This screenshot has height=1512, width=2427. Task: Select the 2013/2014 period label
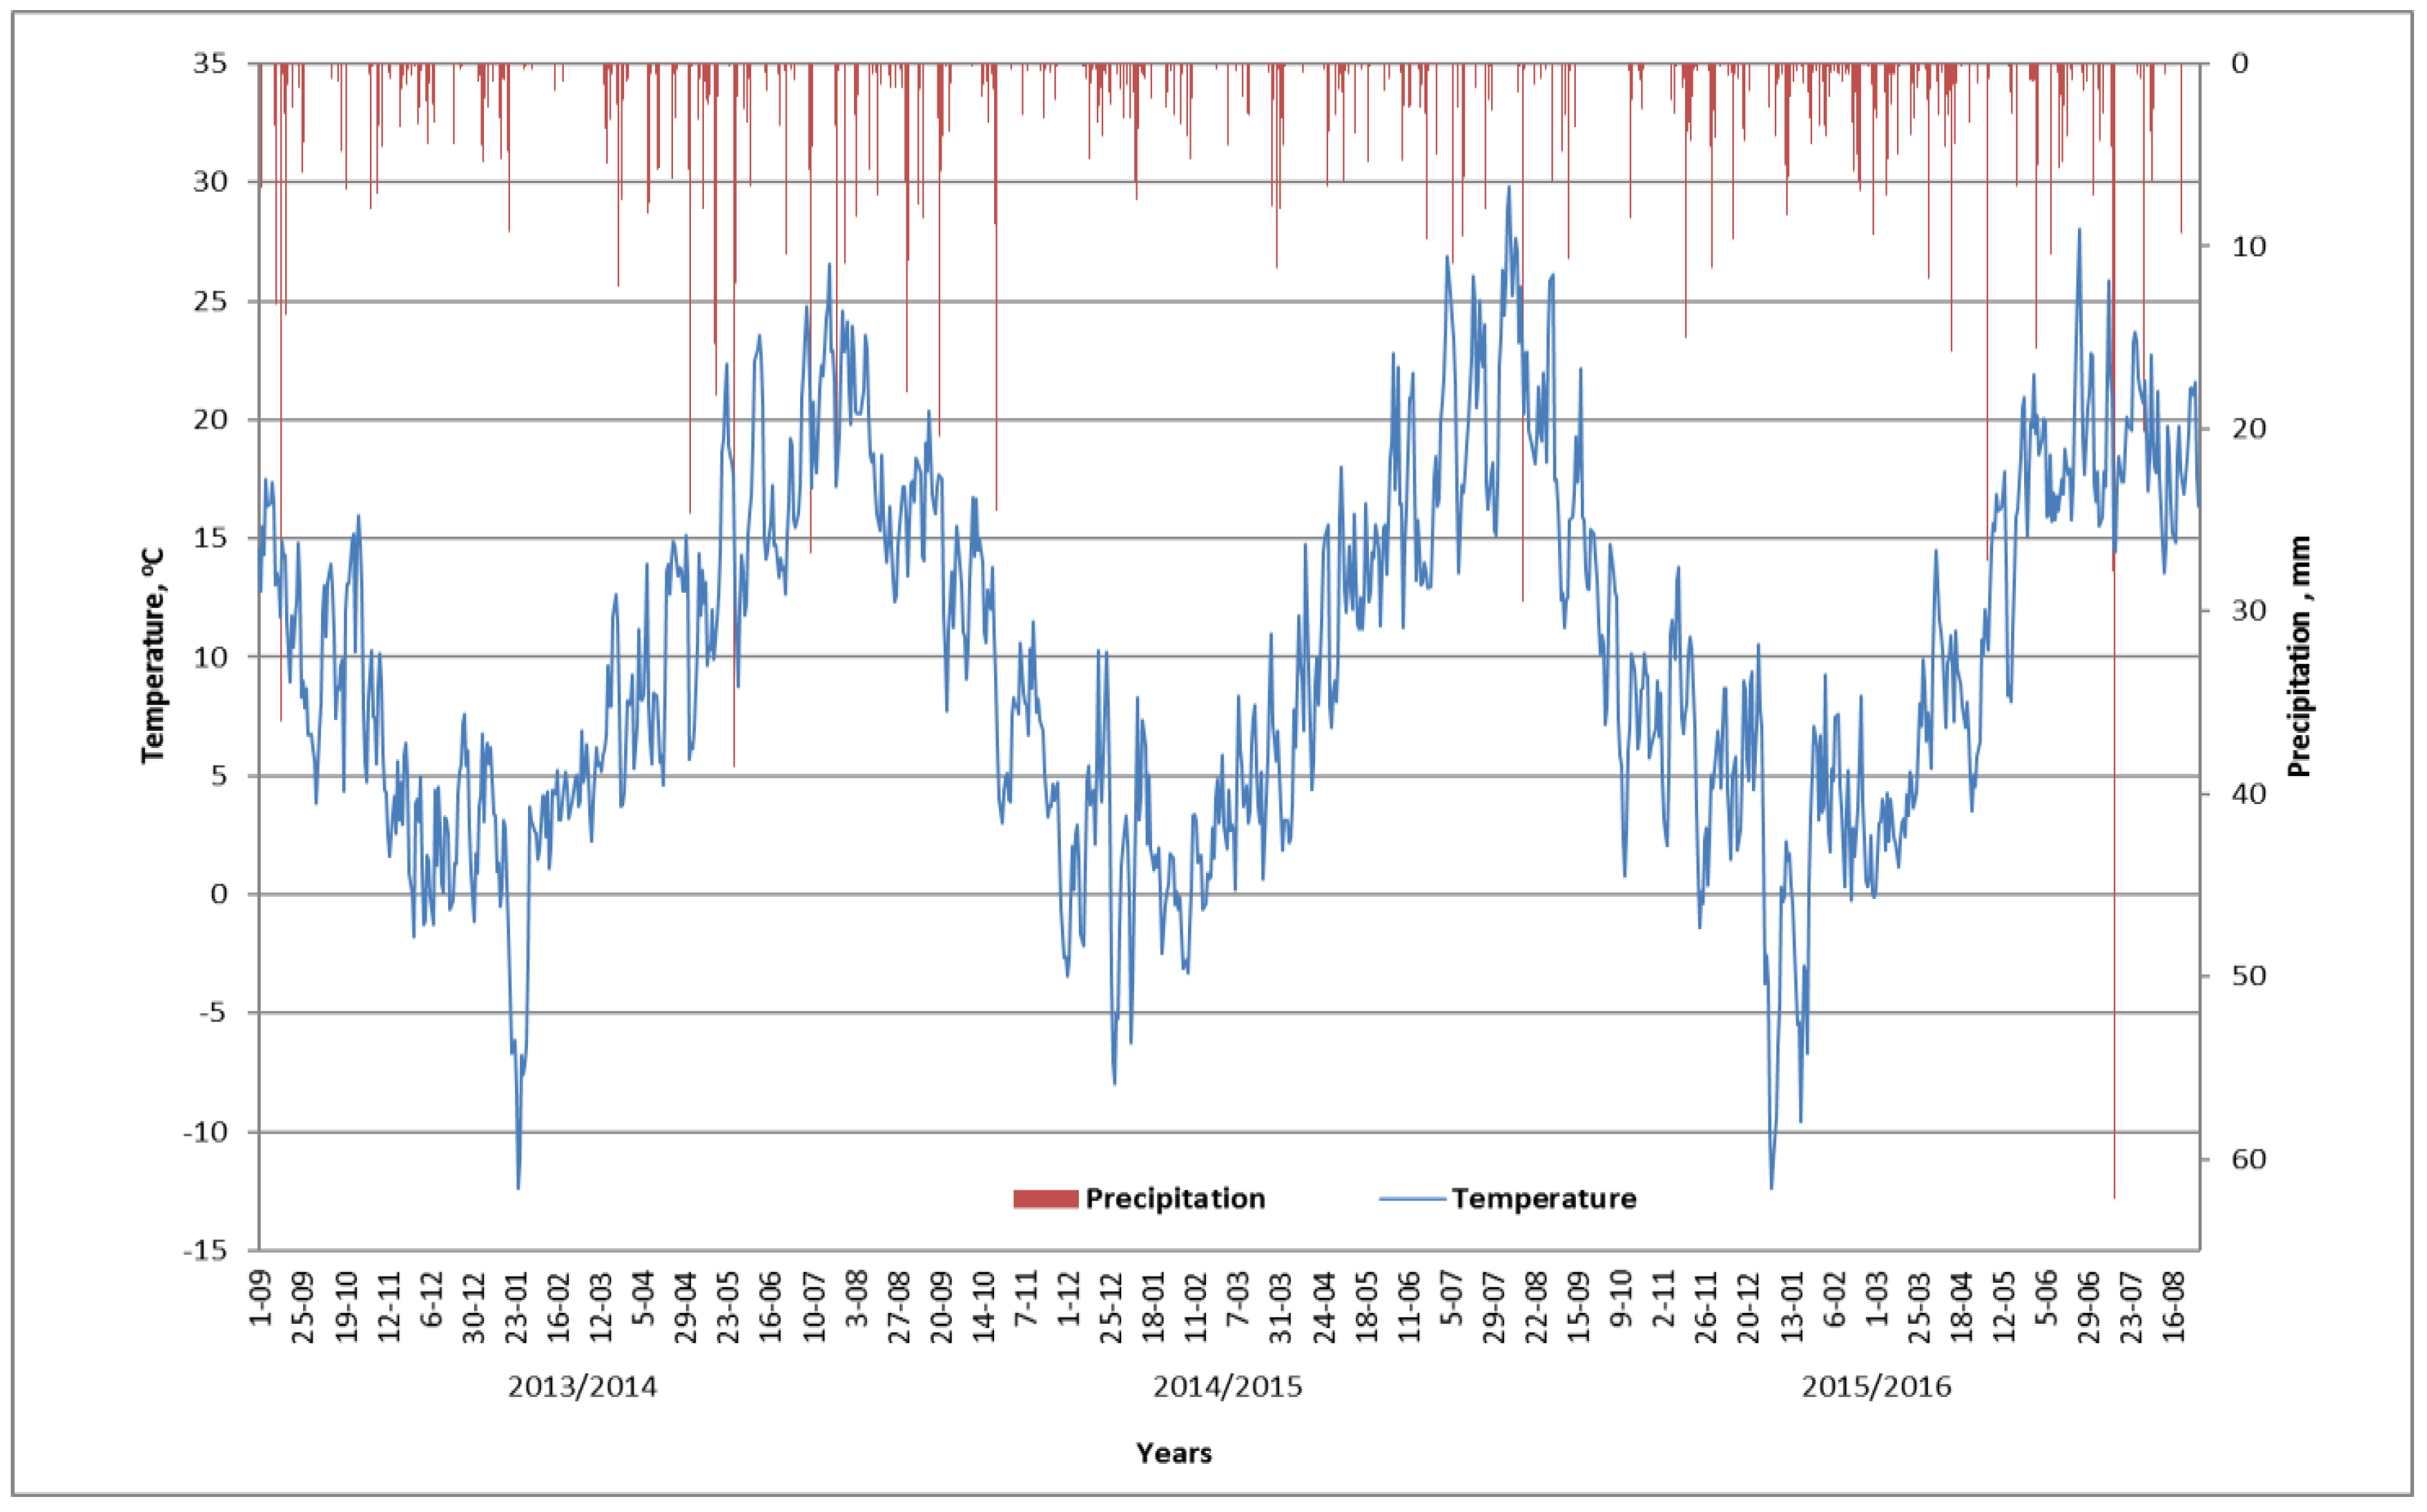click(x=583, y=1387)
